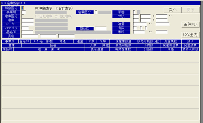203x123 pixels.
Task: Click the カテゴリ code input field
Action: [x=25, y=28]
